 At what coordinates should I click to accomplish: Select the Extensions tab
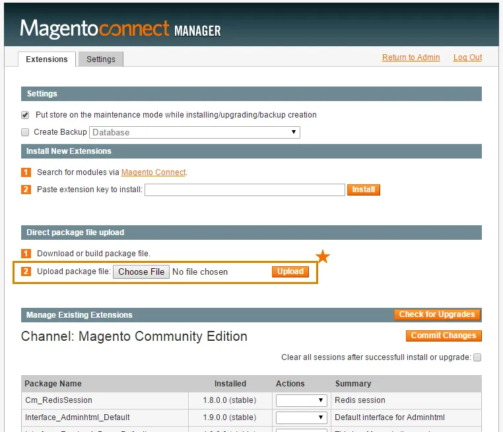[47, 59]
